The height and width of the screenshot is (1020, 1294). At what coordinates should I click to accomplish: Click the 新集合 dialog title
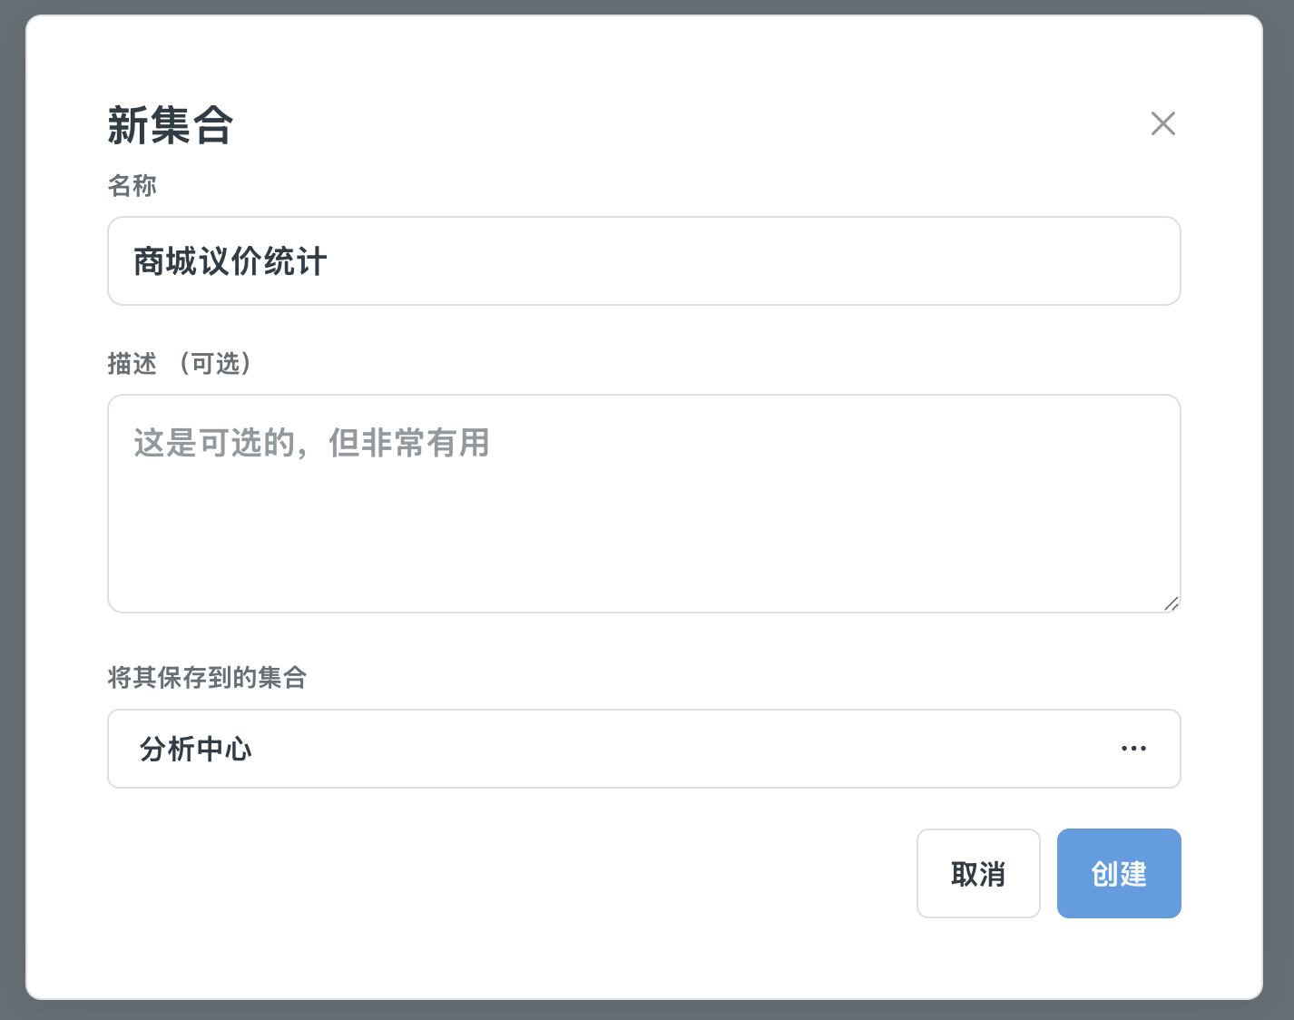click(x=171, y=125)
